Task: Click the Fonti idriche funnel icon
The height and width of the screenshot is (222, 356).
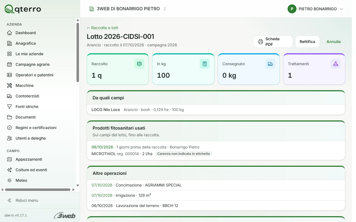Action: click(9, 107)
